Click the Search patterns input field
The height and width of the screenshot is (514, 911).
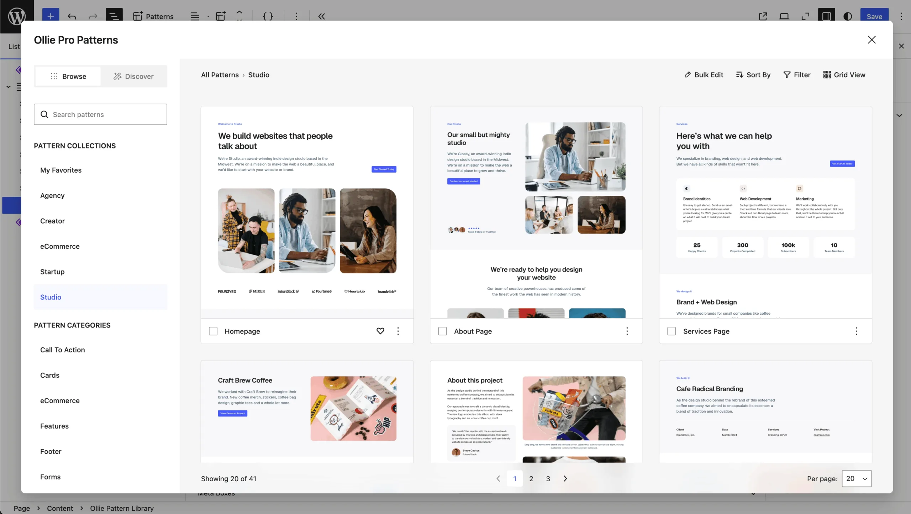click(100, 114)
